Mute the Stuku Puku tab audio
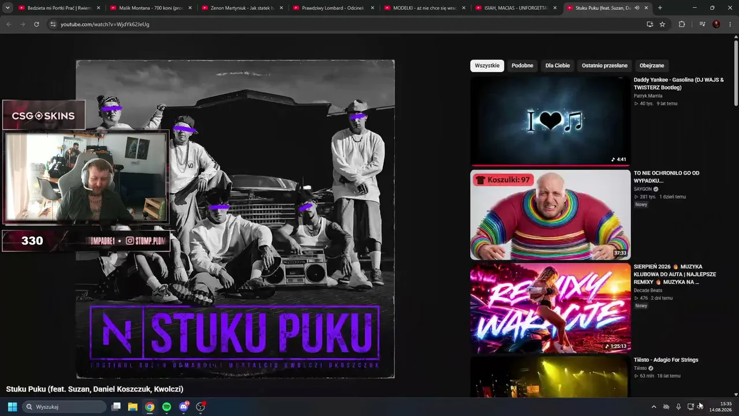 (x=637, y=8)
